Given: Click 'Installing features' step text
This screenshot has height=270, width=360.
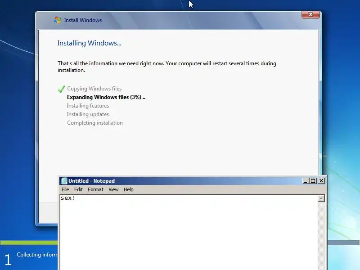Looking at the screenshot, I should 88,106.
